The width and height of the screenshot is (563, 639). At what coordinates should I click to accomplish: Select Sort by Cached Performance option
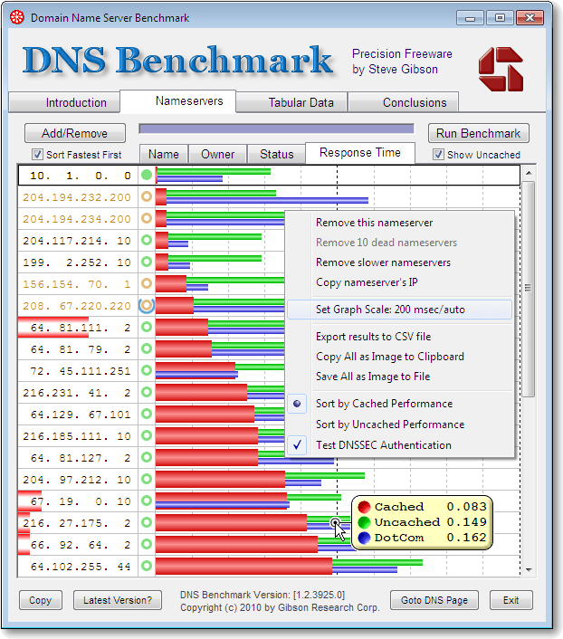coord(383,404)
